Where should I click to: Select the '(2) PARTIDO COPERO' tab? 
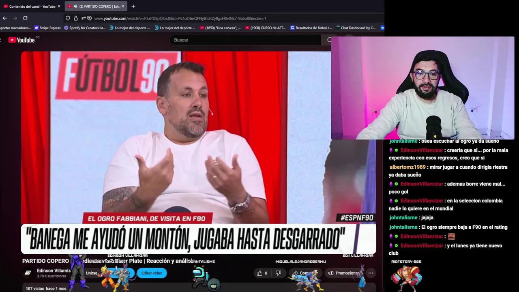[96, 6]
